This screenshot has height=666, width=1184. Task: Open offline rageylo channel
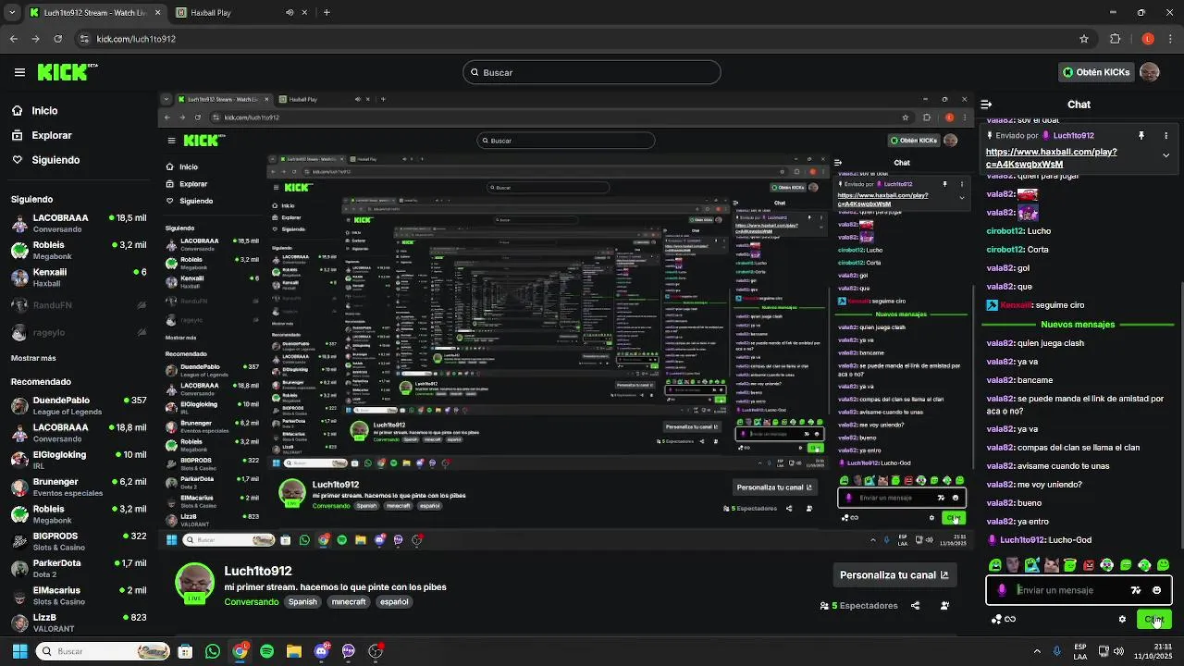78,332
